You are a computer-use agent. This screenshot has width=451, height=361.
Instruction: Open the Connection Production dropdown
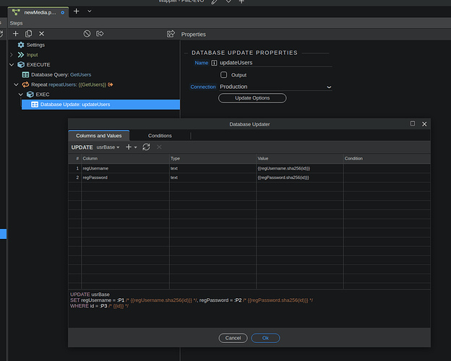pyautogui.click(x=275, y=87)
